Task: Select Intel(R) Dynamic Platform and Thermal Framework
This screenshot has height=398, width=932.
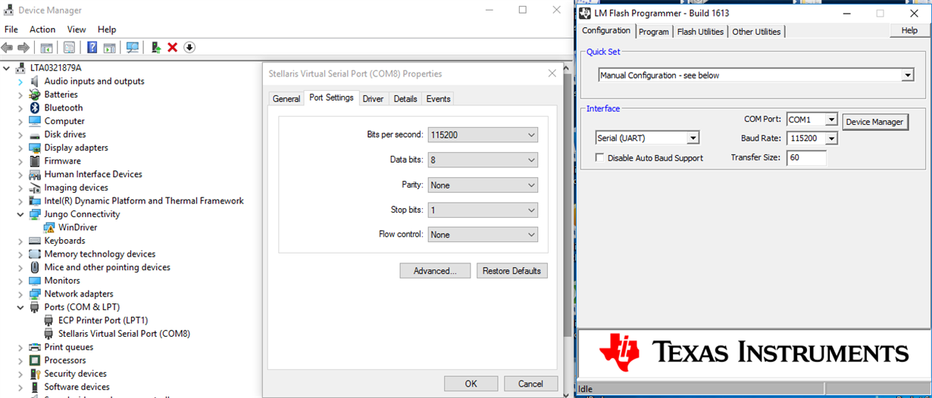Action: (x=144, y=201)
